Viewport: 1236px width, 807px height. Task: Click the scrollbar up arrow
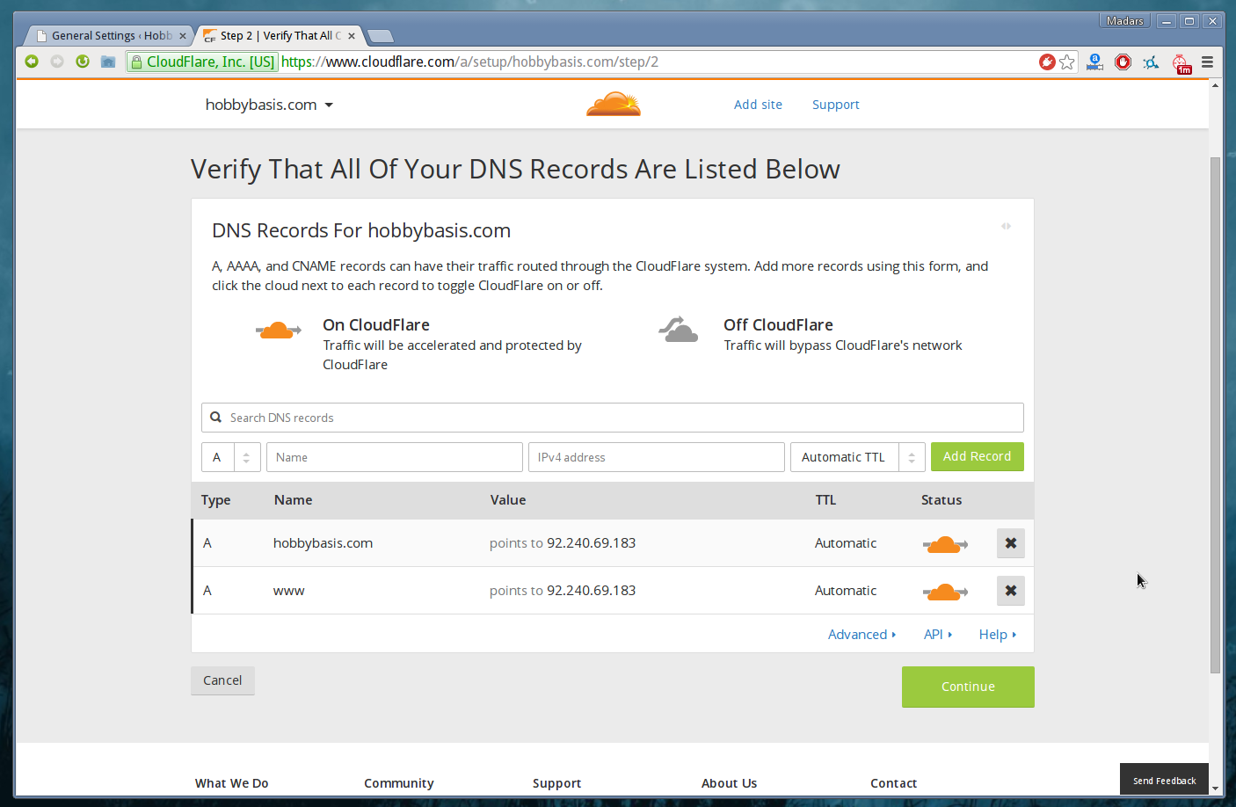1215,85
